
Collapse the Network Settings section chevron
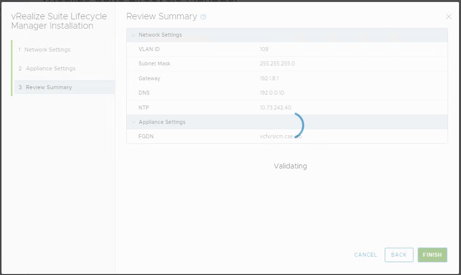(133, 35)
